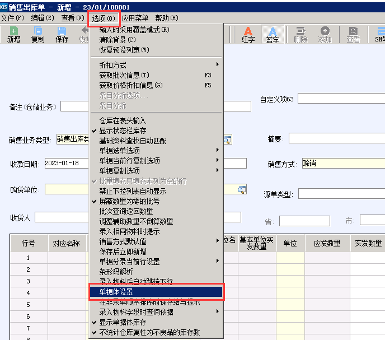Uncheck 屏蔽数量为零的批号 option
The height and width of the screenshot is (340, 385).
[129, 201]
